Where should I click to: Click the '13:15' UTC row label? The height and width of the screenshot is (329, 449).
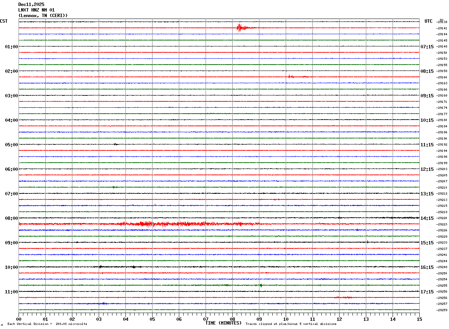click(427, 194)
